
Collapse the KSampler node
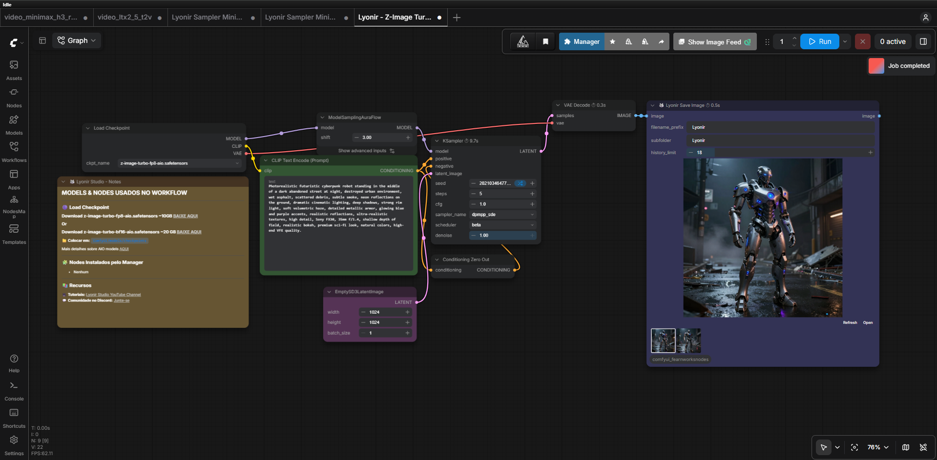437,141
